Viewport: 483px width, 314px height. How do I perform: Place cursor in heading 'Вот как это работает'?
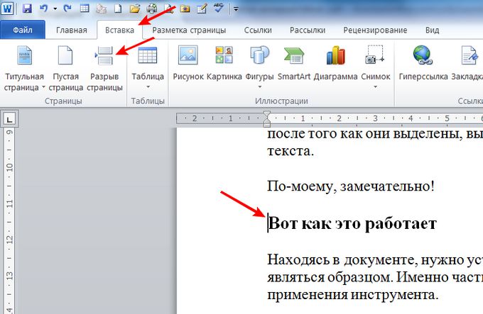tap(352, 224)
